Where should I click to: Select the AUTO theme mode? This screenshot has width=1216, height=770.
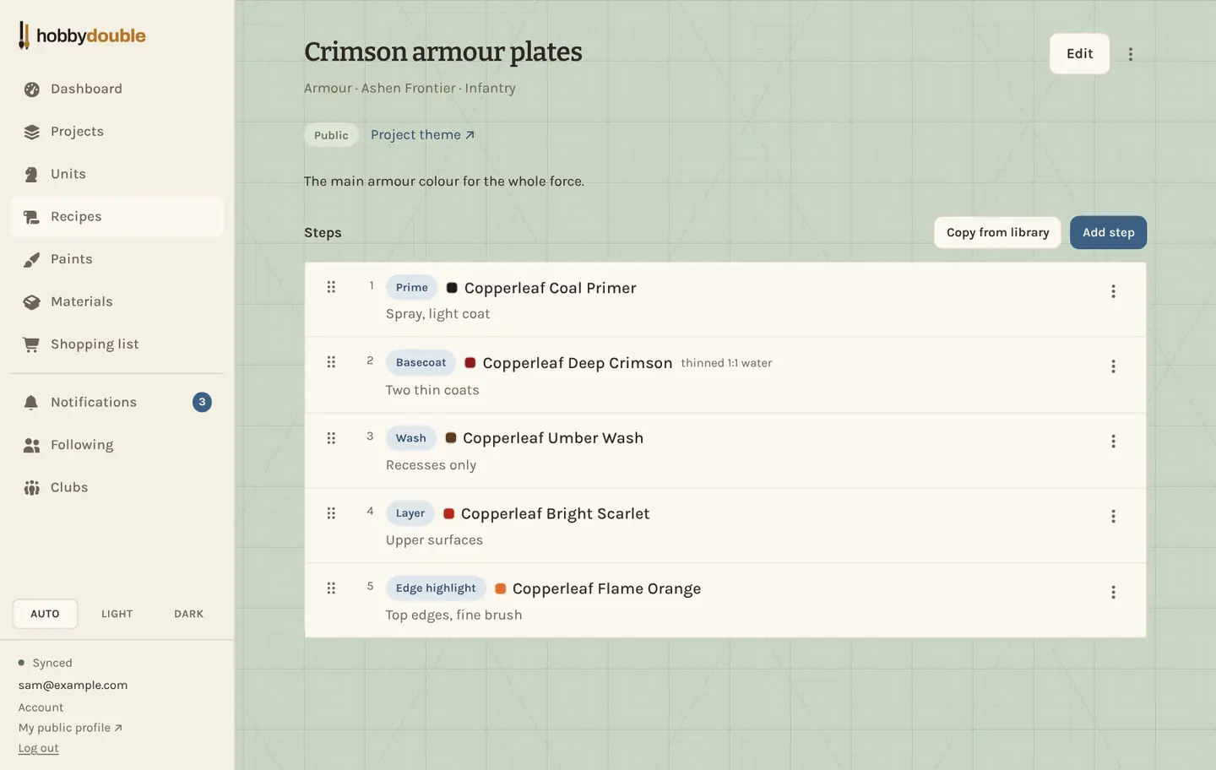click(45, 614)
